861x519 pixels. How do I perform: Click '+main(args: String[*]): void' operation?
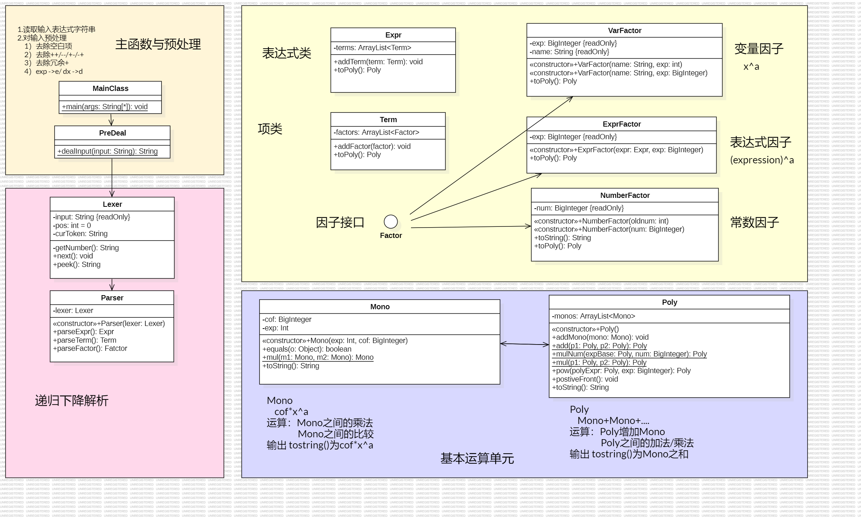(105, 107)
